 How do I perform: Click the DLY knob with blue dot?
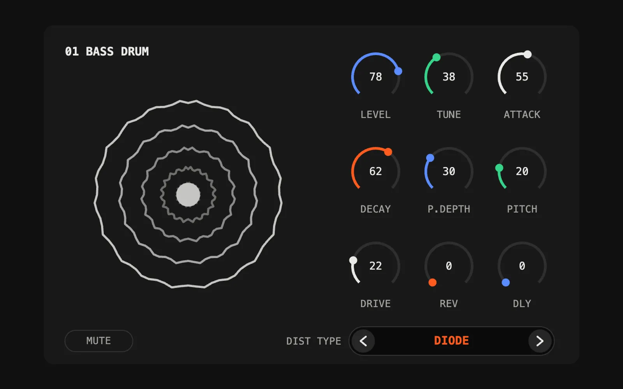(522, 266)
